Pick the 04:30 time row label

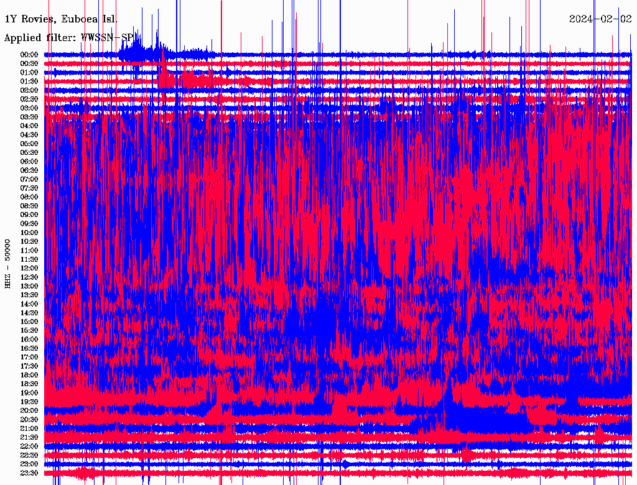(x=29, y=135)
